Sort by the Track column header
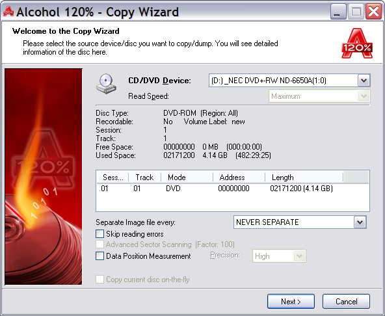The image size is (385, 316). 144,178
